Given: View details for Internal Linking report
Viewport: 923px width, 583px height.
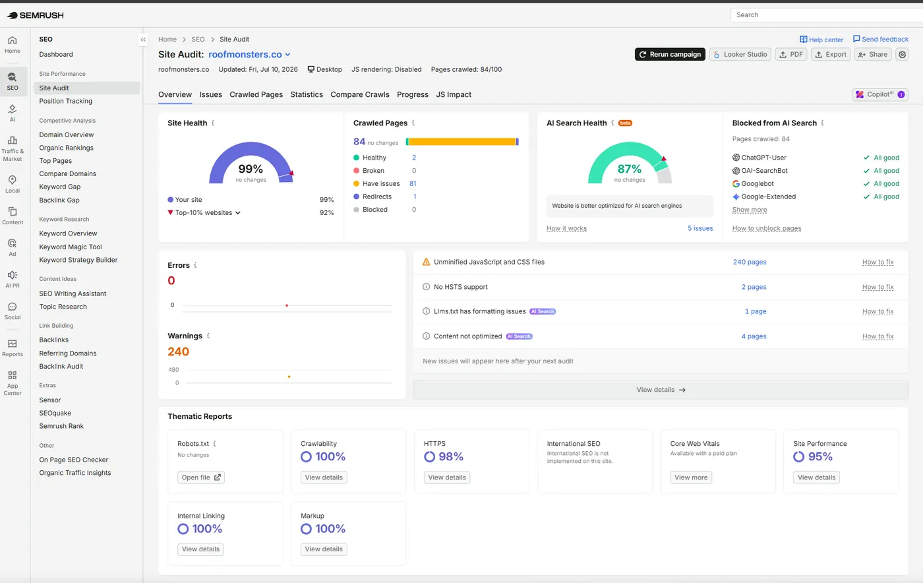Looking at the screenshot, I should [x=201, y=549].
